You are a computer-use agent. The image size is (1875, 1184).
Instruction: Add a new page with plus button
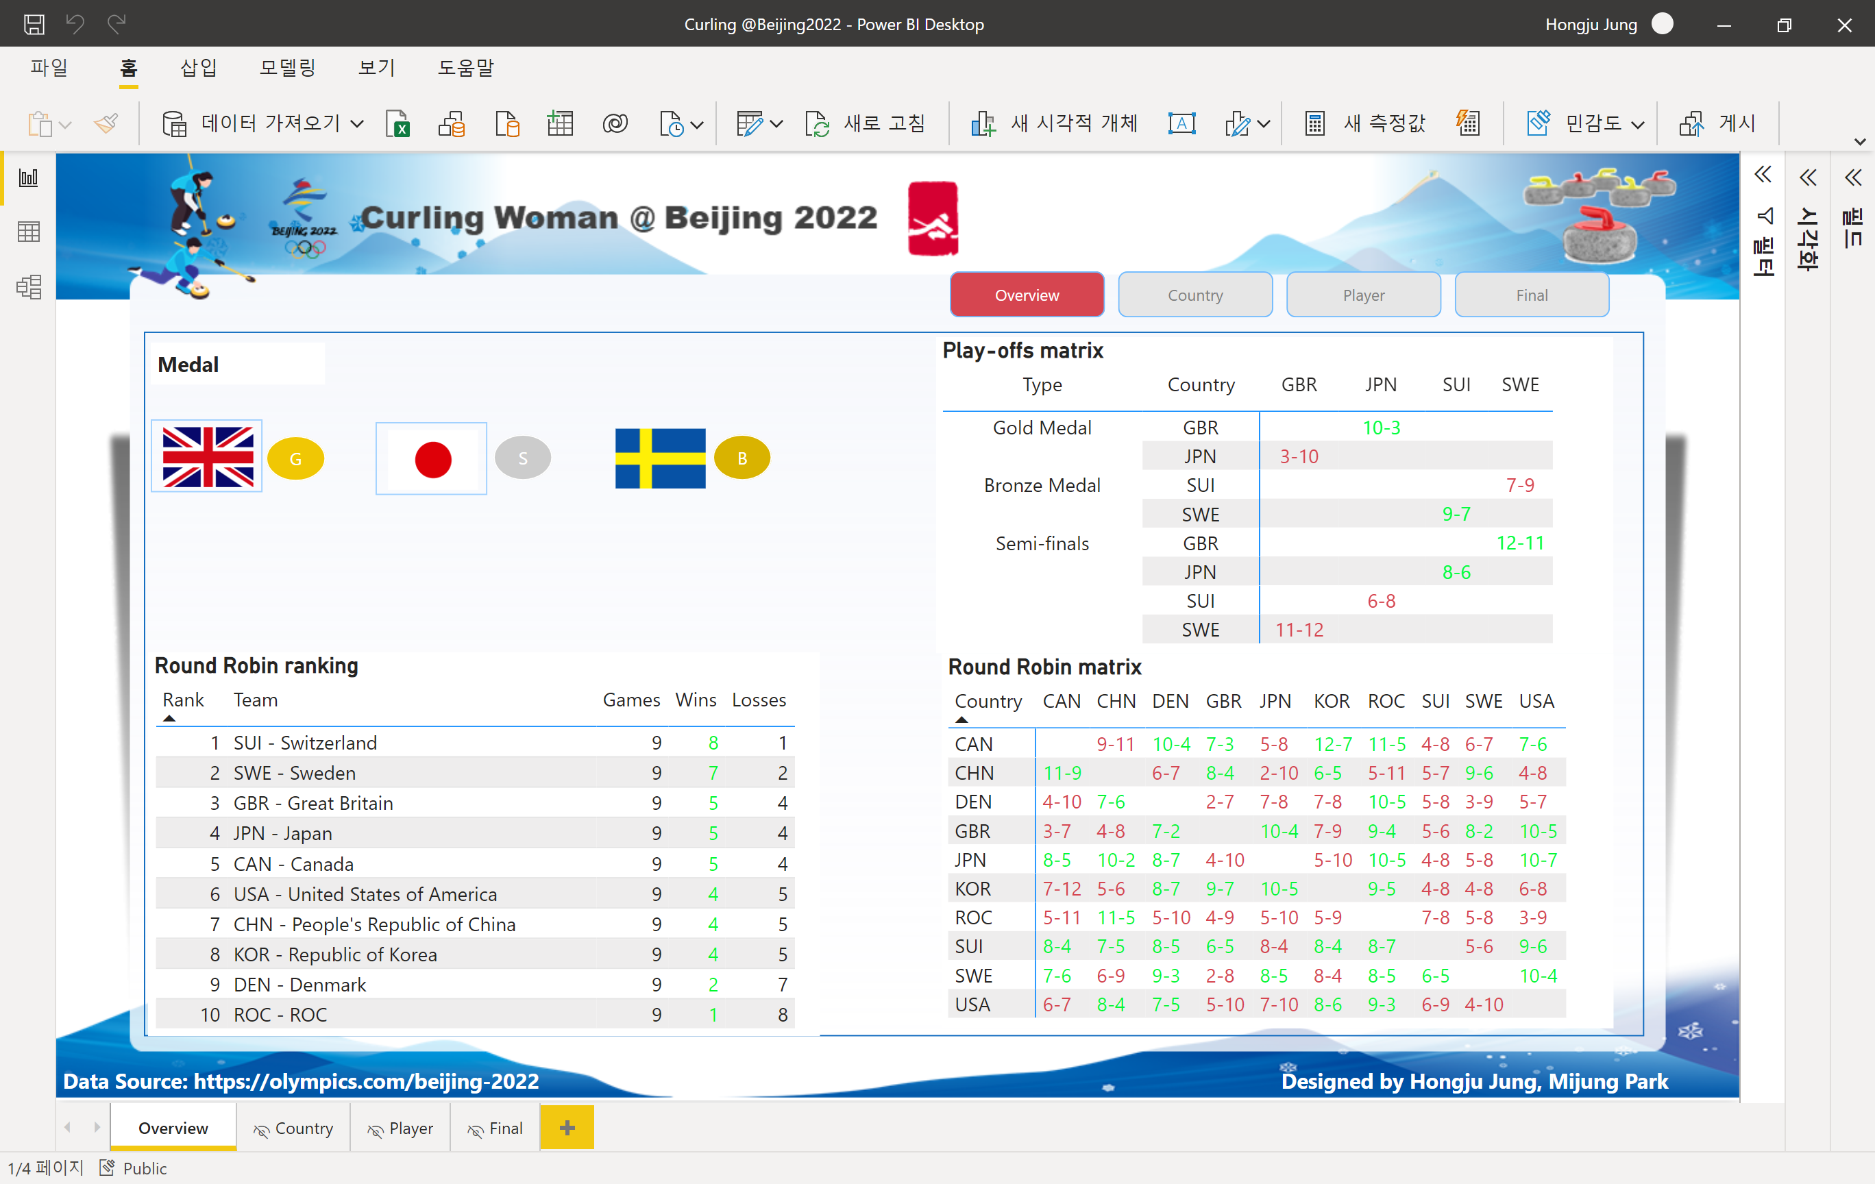point(567,1127)
